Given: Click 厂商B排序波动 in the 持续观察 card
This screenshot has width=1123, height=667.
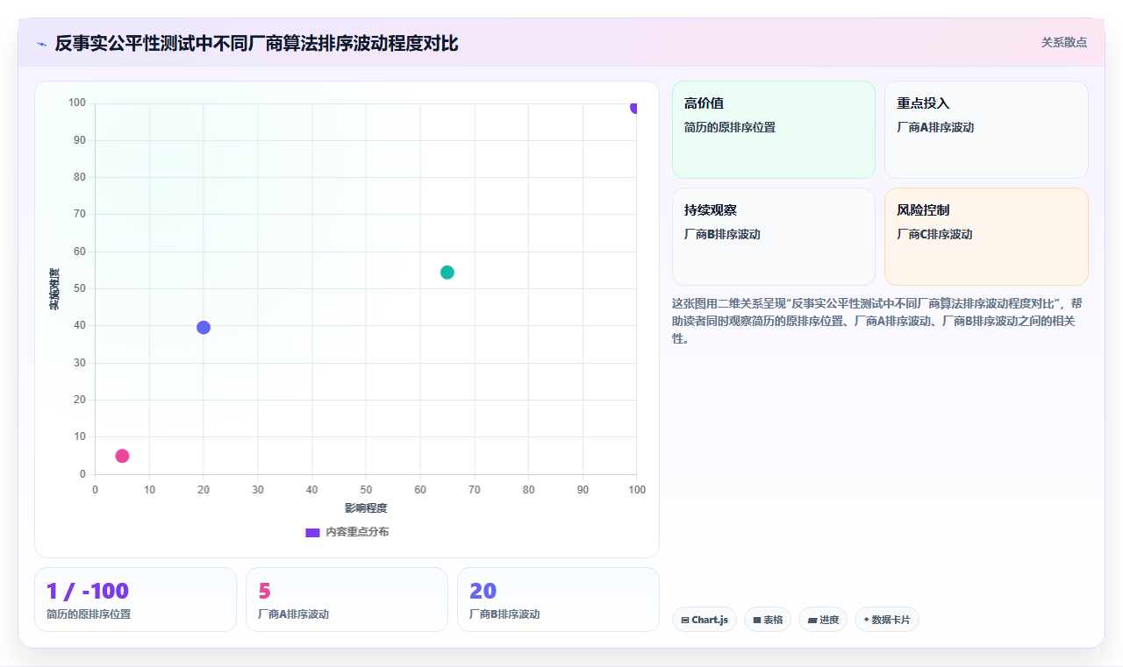Looking at the screenshot, I should [x=722, y=234].
